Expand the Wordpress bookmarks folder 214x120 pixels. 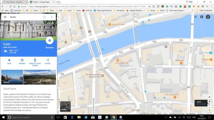(x=119, y=10)
